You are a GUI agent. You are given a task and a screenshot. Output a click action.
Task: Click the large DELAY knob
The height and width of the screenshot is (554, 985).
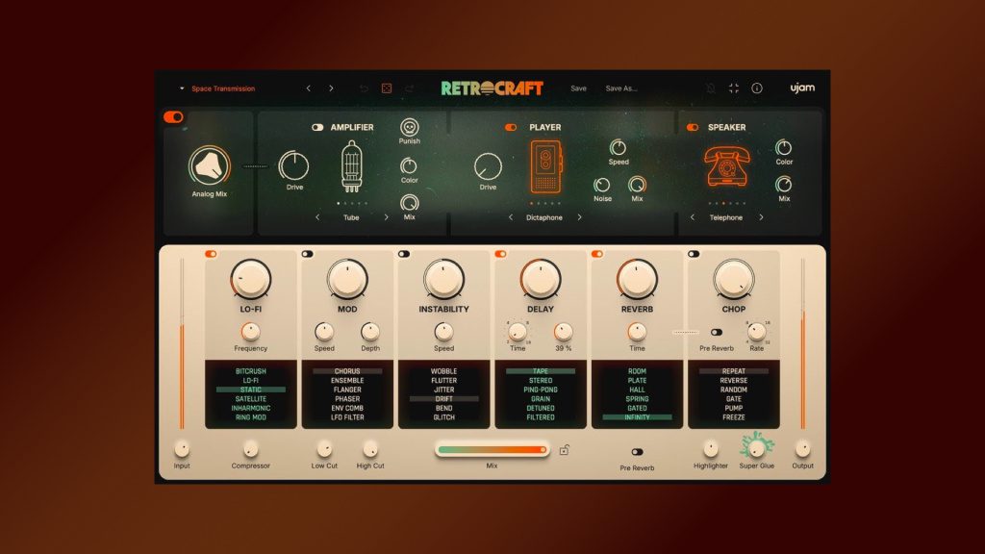coord(541,279)
